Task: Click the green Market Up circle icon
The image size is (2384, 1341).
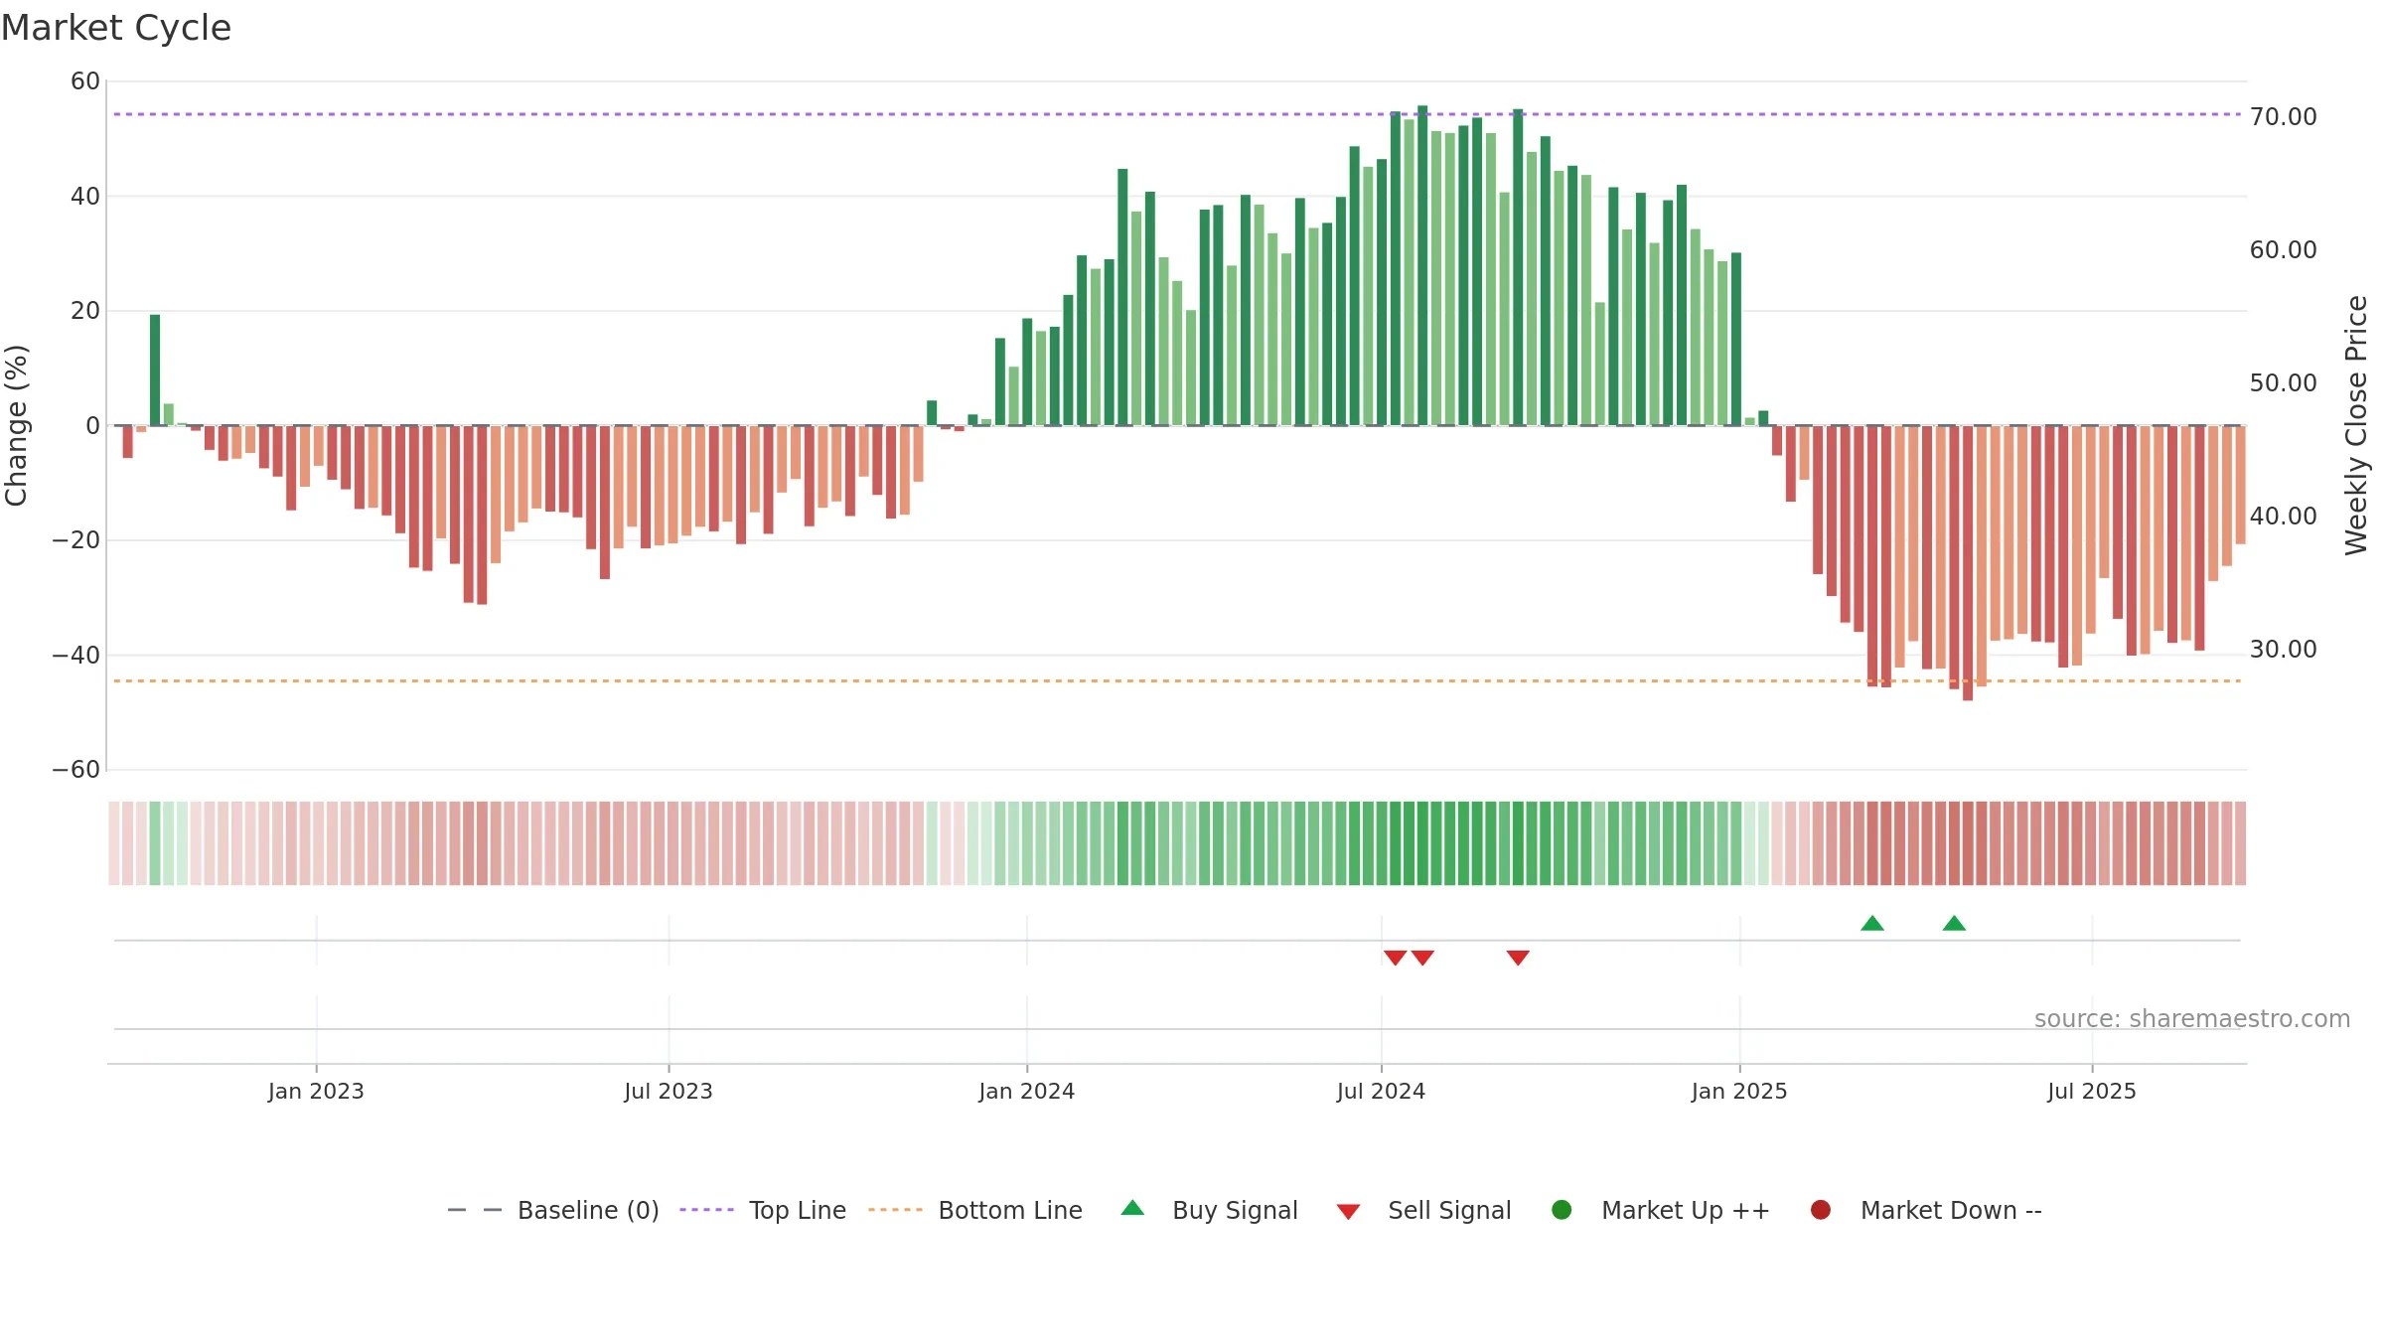Action: 1562,1210
